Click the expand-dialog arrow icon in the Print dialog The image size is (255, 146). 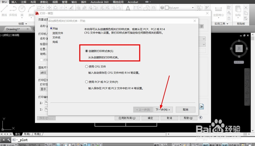[x=201, y=117]
